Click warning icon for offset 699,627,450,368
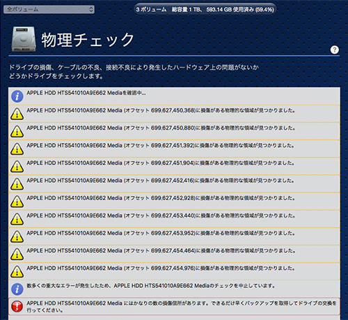348x320 pixels. click(x=17, y=114)
